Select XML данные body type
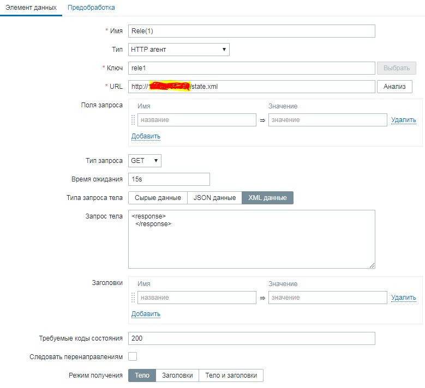425x388 pixels. (267, 198)
